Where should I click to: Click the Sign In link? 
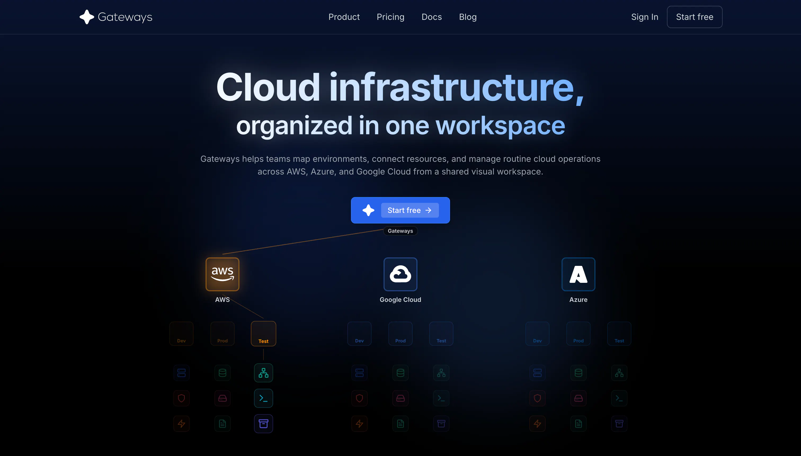[x=644, y=17]
